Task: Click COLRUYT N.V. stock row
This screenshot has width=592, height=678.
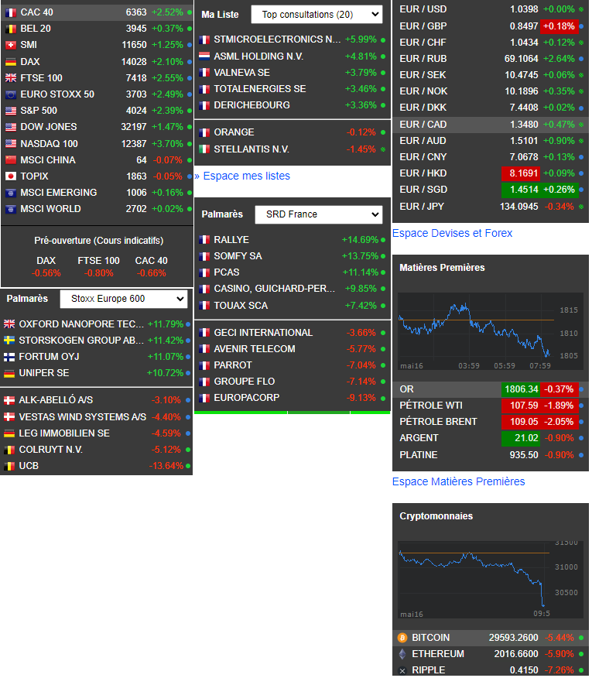Action: [96, 450]
